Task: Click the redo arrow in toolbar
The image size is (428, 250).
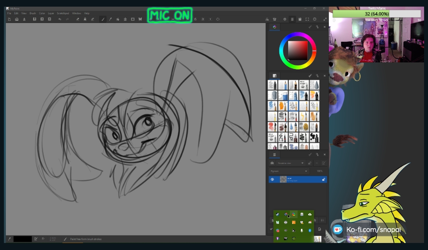Action: (67, 19)
